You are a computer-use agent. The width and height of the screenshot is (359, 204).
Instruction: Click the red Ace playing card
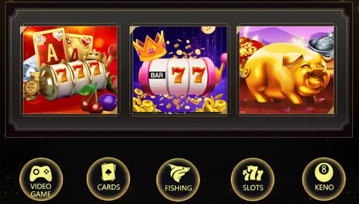point(51,48)
